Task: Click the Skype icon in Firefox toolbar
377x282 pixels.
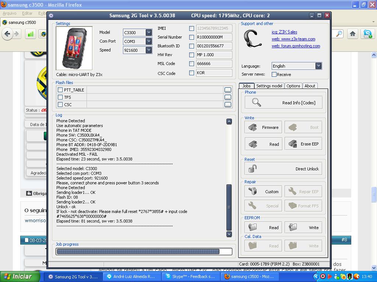Action: coord(368,34)
